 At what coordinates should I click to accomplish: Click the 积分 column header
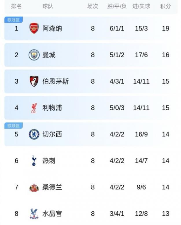tap(165, 6)
